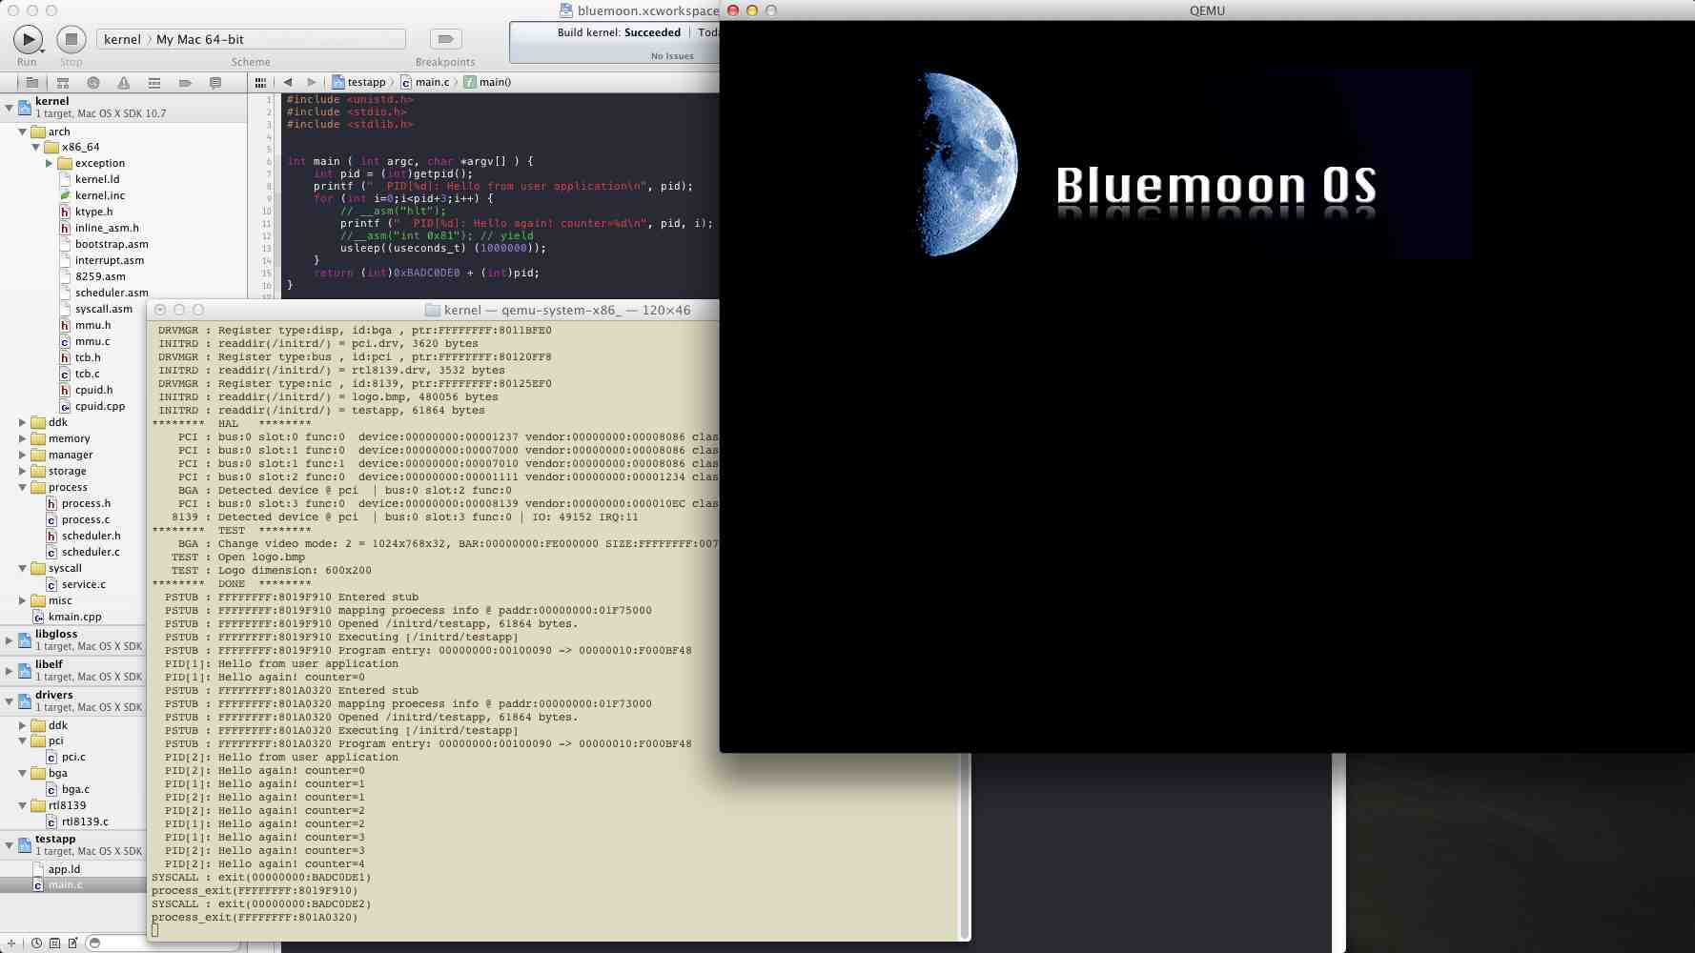Select interrupt.asm file
1695x953 pixels.
coord(102,260)
